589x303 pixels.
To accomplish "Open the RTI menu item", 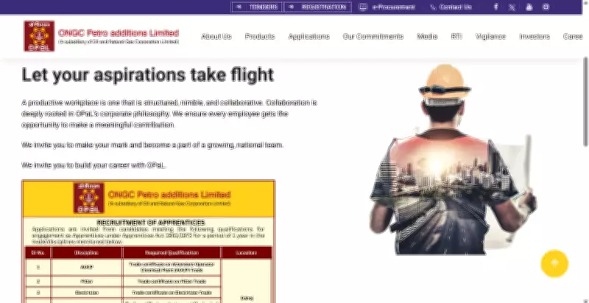I will click(x=456, y=36).
